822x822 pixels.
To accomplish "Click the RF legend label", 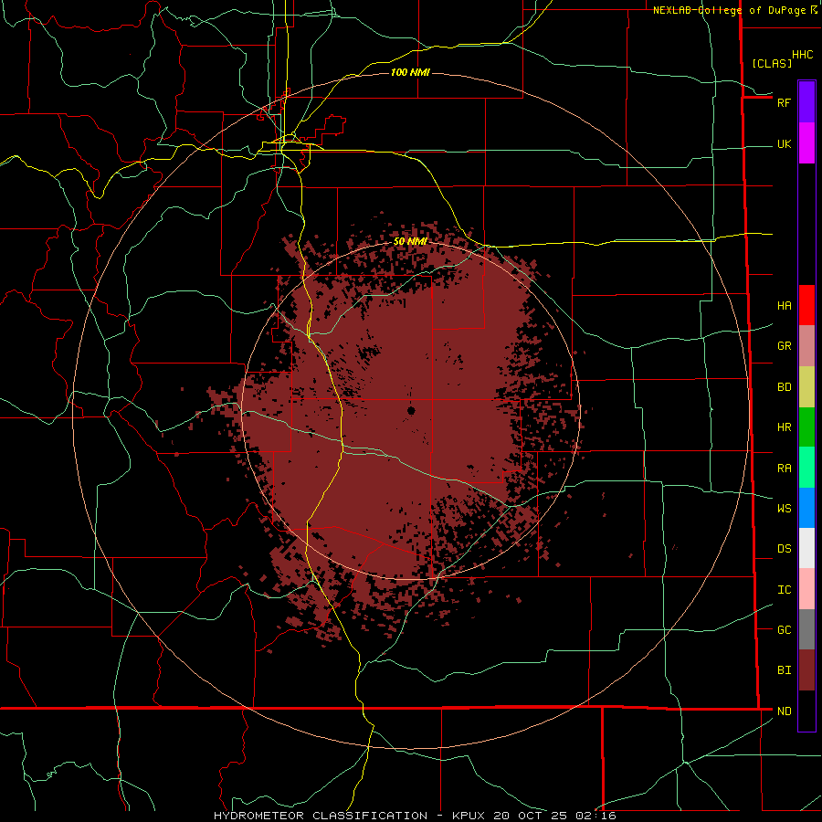I will tap(784, 102).
